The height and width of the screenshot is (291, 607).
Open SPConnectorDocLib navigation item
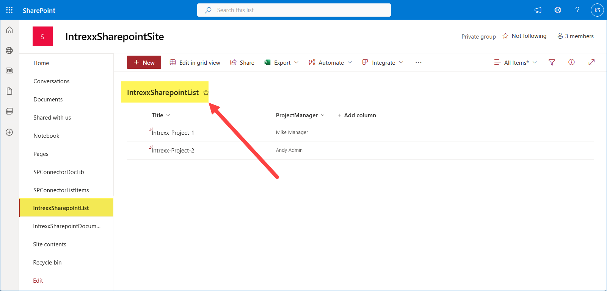coord(59,172)
